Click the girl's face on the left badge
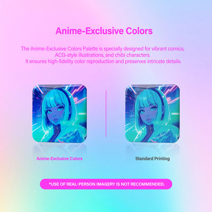Image resolution: width=212 pixels, height=212 pixels. pyautogui.click(x=58, y=113)
